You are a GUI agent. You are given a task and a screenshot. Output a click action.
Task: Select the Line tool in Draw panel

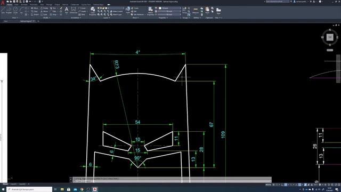point(3,10)
